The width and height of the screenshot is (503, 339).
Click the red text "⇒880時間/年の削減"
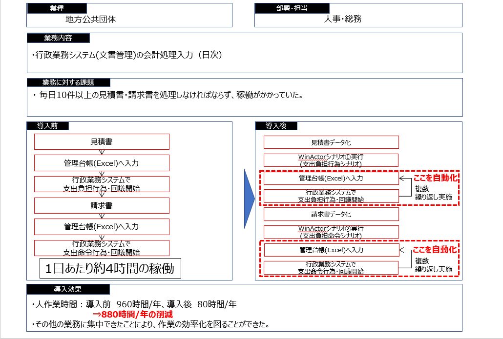click(132, 314)
